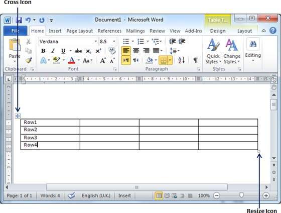This screenshot has width=281, height=213.
Task: Click the Bold formatting icon
Action: [x=43, y=51]
